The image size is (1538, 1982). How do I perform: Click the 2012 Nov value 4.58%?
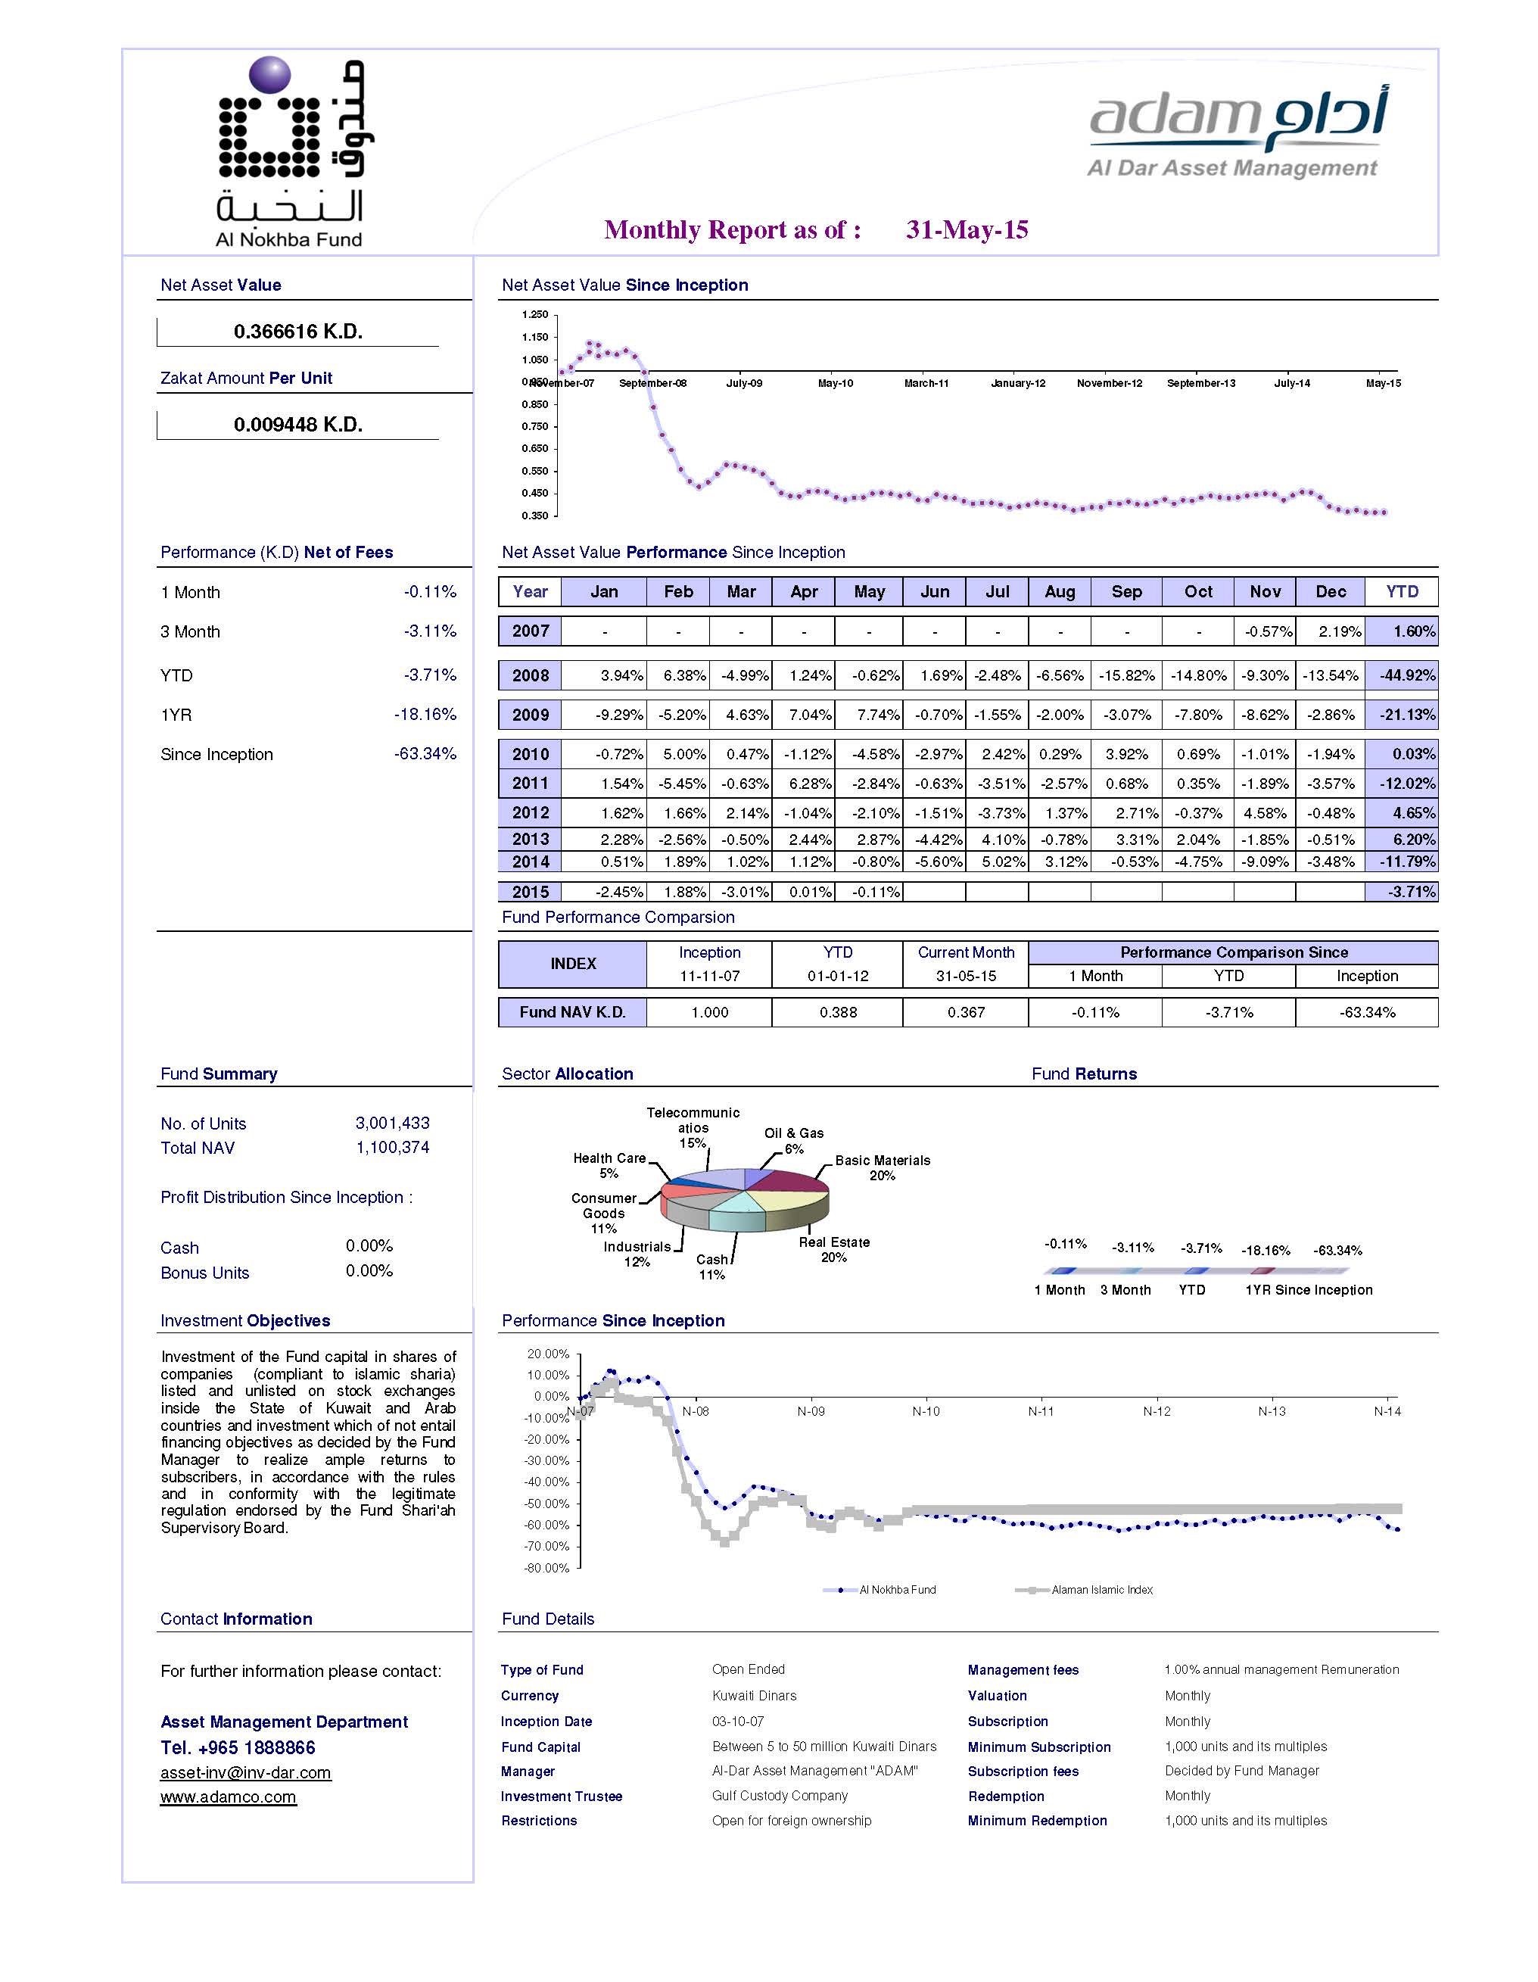coord(1265,813)
